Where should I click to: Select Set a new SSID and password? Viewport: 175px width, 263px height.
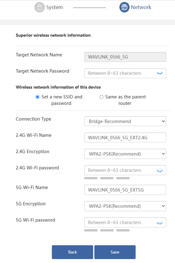pyautogui.click(x=37, y=97)
